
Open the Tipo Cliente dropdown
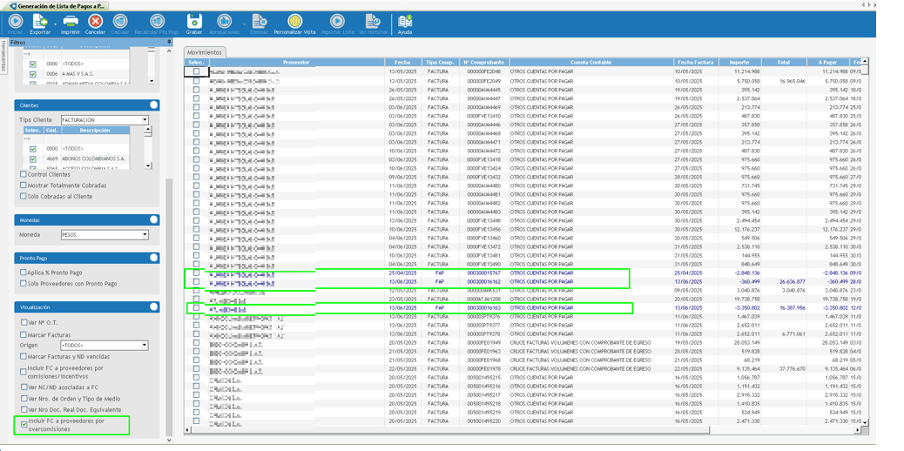pos(145,120)
